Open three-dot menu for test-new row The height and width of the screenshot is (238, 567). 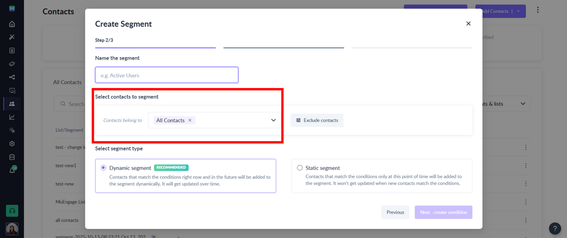click(x=526, y=184)
